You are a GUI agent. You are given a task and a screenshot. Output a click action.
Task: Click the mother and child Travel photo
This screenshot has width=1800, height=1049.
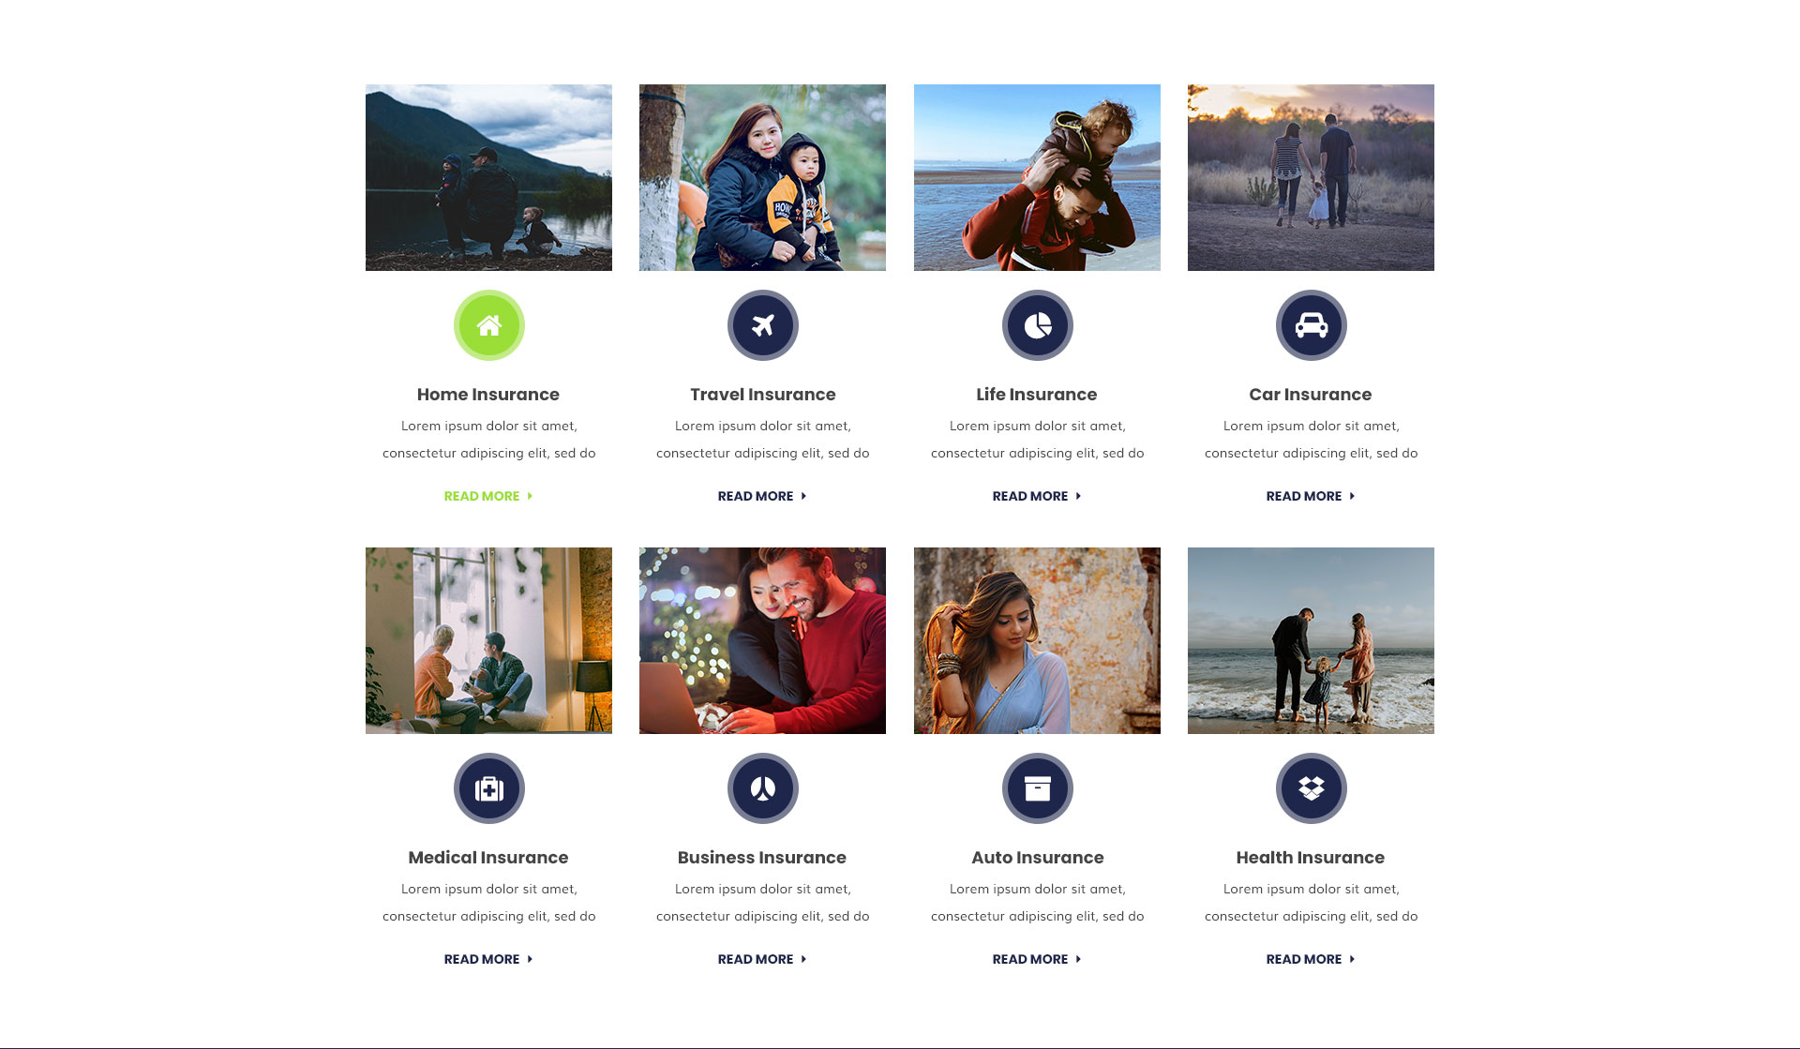(x=762, y=177)
